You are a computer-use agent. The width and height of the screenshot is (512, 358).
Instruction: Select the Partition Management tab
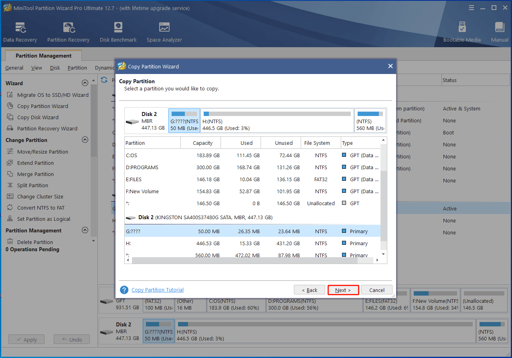[43, 56]
